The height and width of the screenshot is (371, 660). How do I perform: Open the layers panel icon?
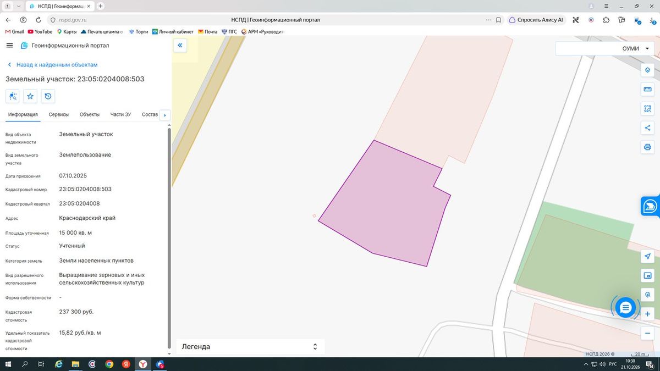[x=647, y=70]
